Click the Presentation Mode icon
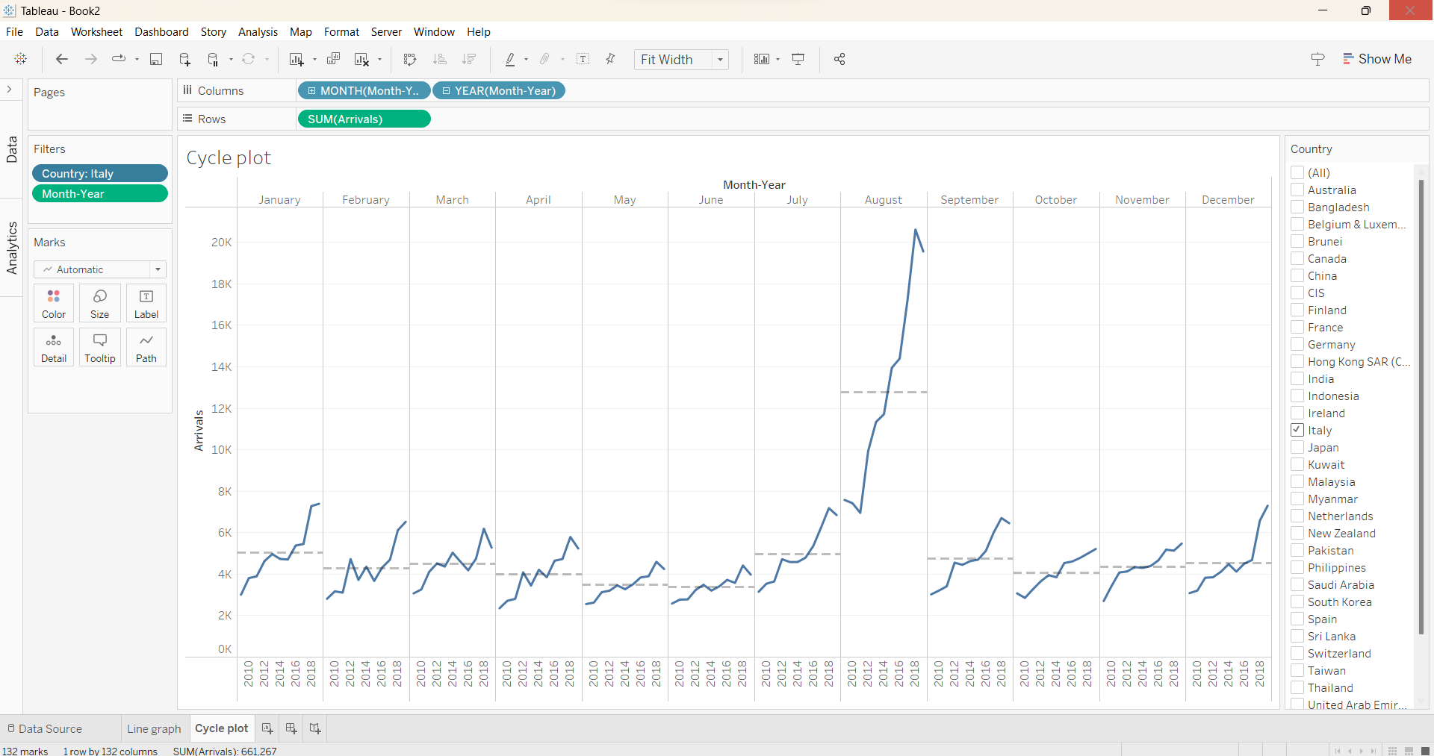Screen dimensions: 1434x756 [x=798, y=59]
